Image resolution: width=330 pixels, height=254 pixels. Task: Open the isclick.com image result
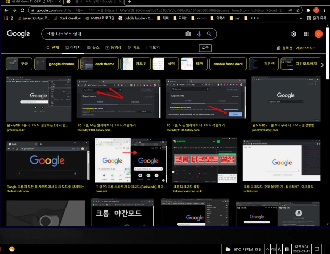282,160
